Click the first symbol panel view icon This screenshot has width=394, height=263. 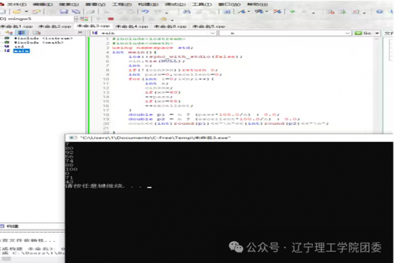click(x=9, y=33)
